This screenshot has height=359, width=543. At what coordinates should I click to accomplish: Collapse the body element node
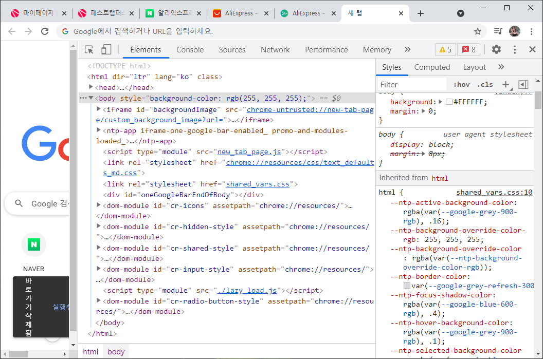point(90,98)
